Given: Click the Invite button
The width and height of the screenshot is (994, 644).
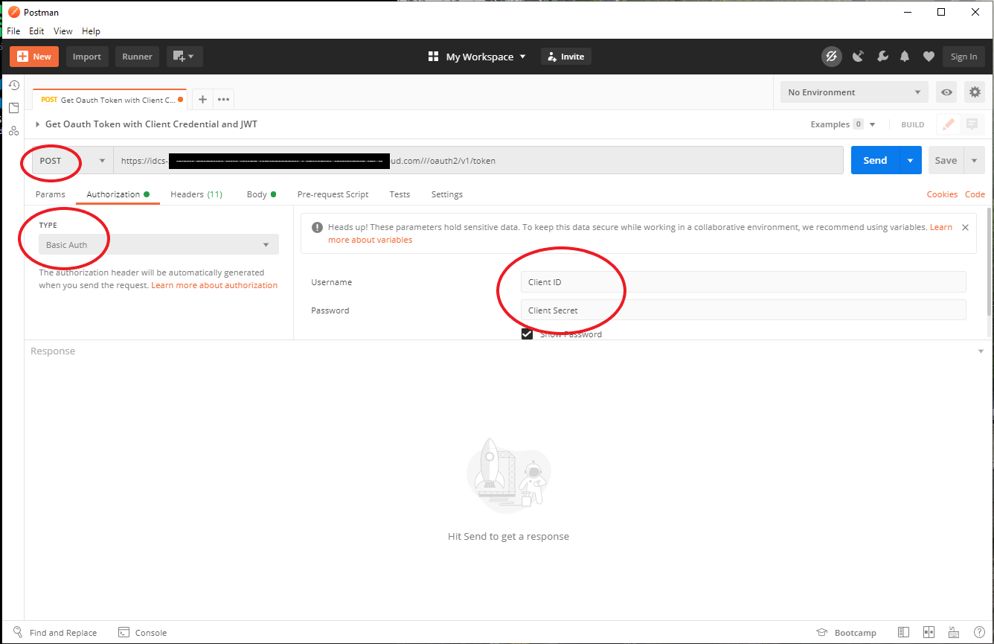Looking at the screenshot, I should (566, 57).
